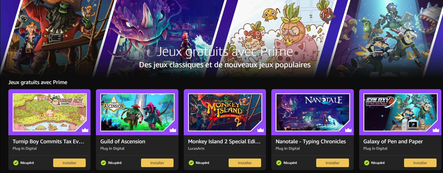
Task: Install Guild of Ascension
Action: (x=157, y=163)
